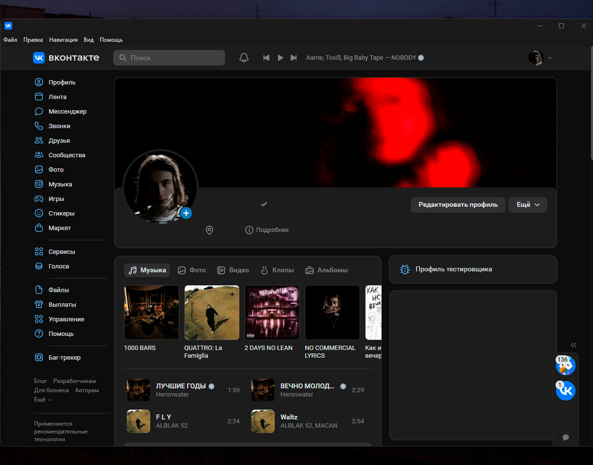Open the Stickers smiley icon

[x=39, y=214]
